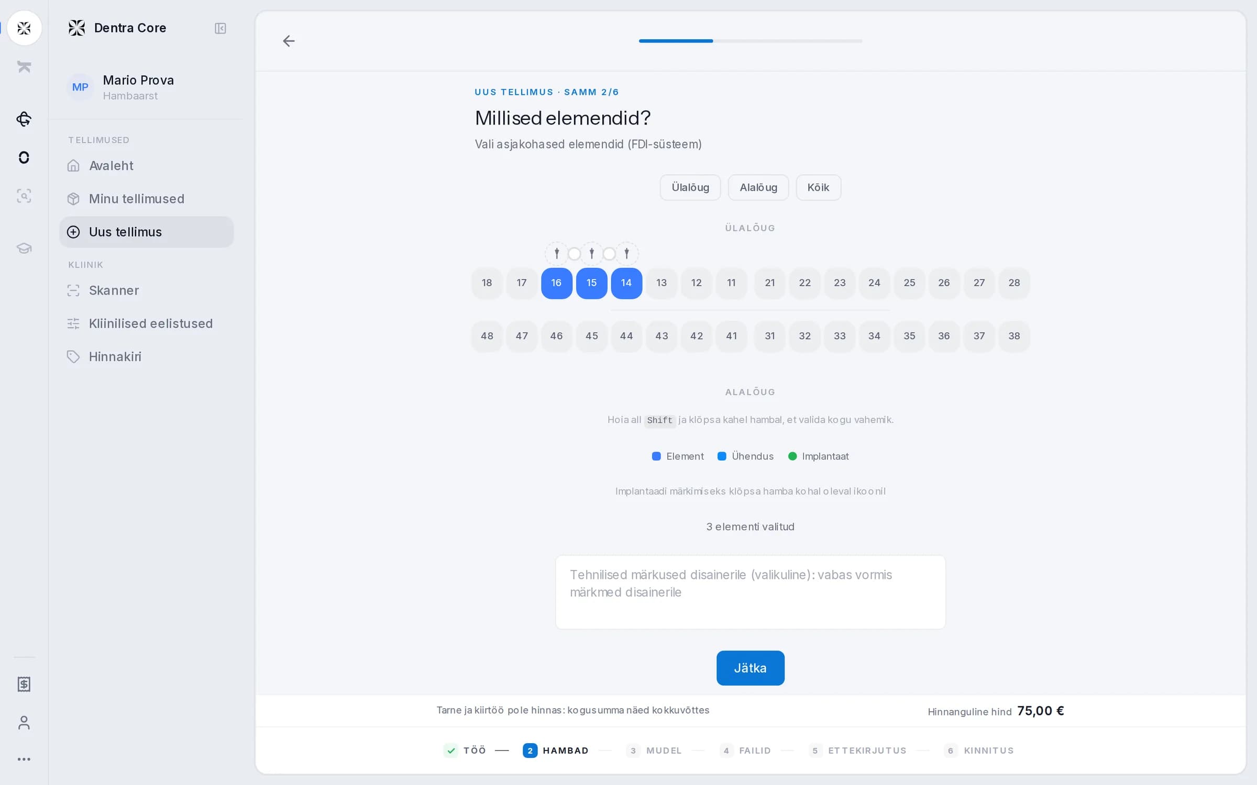Mark tooth 16 as implant via its icon
This screenshot has height=785, width=1257.
coord(557,254)
